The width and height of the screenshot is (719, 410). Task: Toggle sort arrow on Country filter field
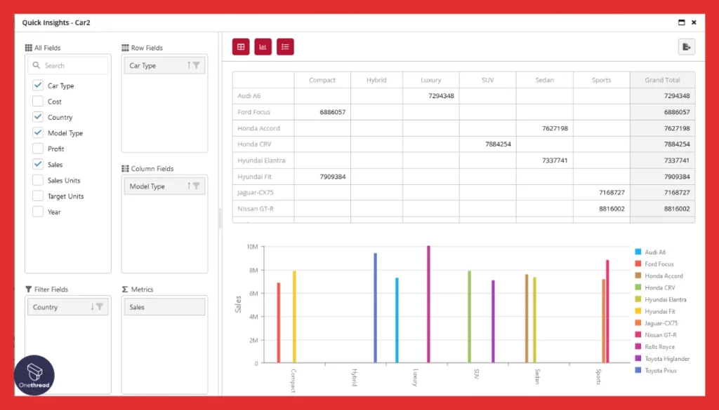pyautogui.click(x=92, y=307)
